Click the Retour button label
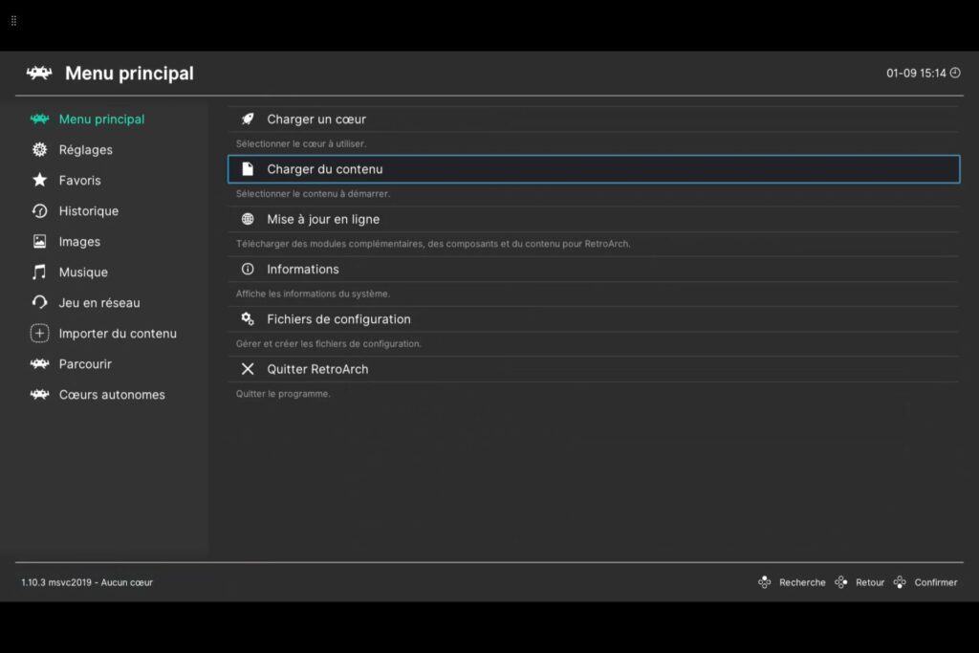 pyautogui.click(x=870, y=582)
